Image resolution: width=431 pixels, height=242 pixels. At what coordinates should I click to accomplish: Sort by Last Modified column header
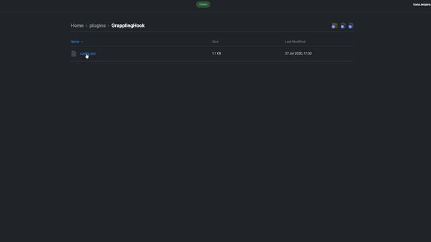tap(295, 42)
